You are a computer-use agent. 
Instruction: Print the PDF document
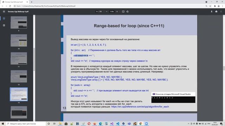216,12
